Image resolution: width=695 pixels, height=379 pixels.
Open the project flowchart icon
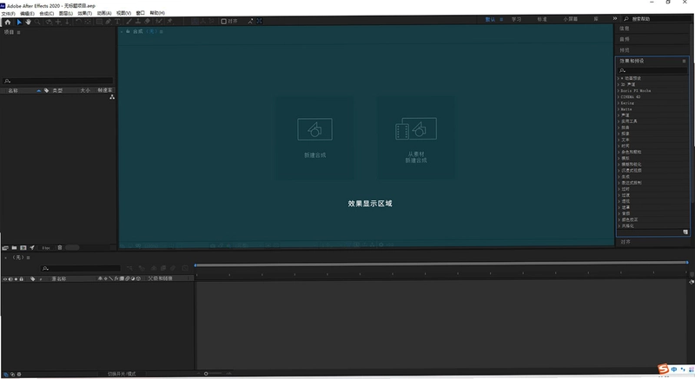(x=112, y=97)
